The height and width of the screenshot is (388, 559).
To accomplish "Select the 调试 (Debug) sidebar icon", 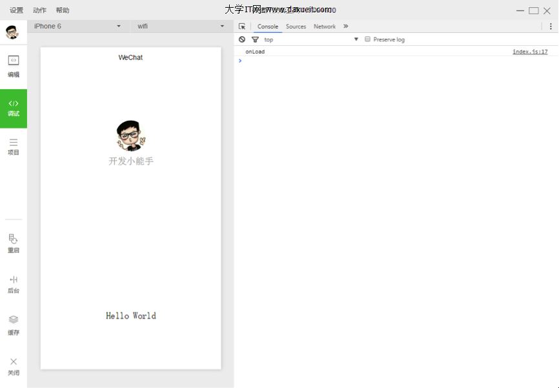I will 14,107.
